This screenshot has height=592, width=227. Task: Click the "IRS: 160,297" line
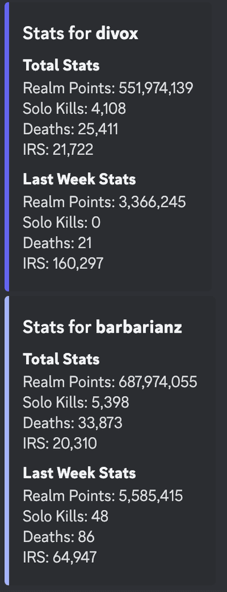(x=63, y=263)
